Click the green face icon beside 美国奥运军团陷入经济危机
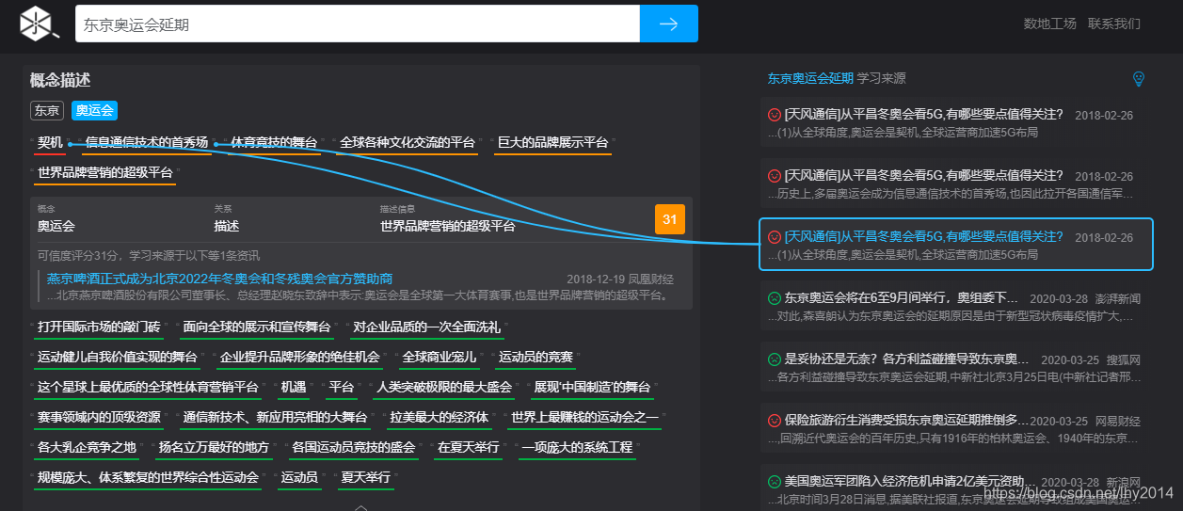This screenshot has width=1183, height=511. [x=775, y=481]
